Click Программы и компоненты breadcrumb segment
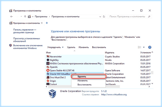Viewport: 162px width, 107px height. point(66,17)
